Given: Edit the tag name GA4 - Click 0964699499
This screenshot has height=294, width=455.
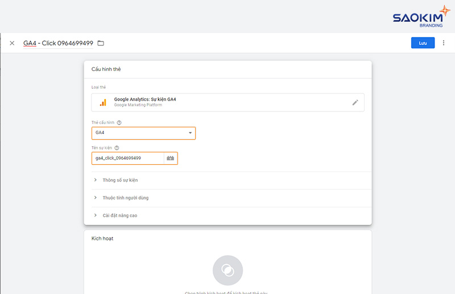Looking at the screenshot, I should click(x=58, y=43).
